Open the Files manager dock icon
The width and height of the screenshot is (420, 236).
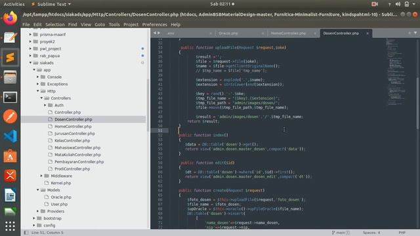pyautogui.click(x=10, y=77)
